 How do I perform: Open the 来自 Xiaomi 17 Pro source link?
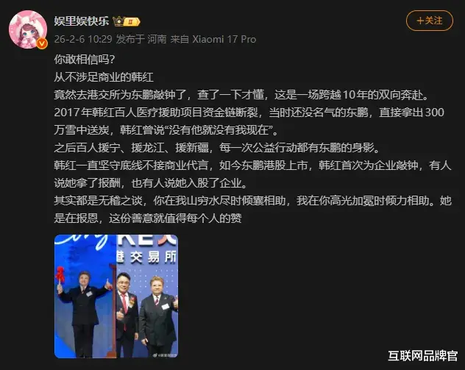click(213, 39)
